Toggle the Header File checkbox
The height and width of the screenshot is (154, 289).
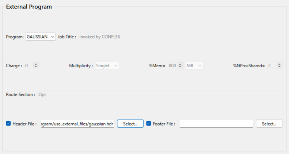(8, 124)
